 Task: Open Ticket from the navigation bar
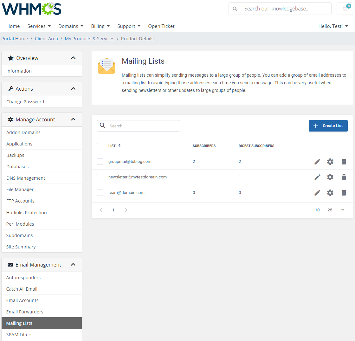click(x=161, y=26)
